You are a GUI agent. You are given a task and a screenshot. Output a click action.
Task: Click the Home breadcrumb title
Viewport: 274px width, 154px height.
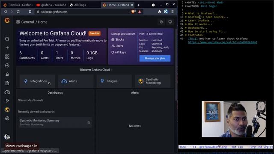coord(43,22)
